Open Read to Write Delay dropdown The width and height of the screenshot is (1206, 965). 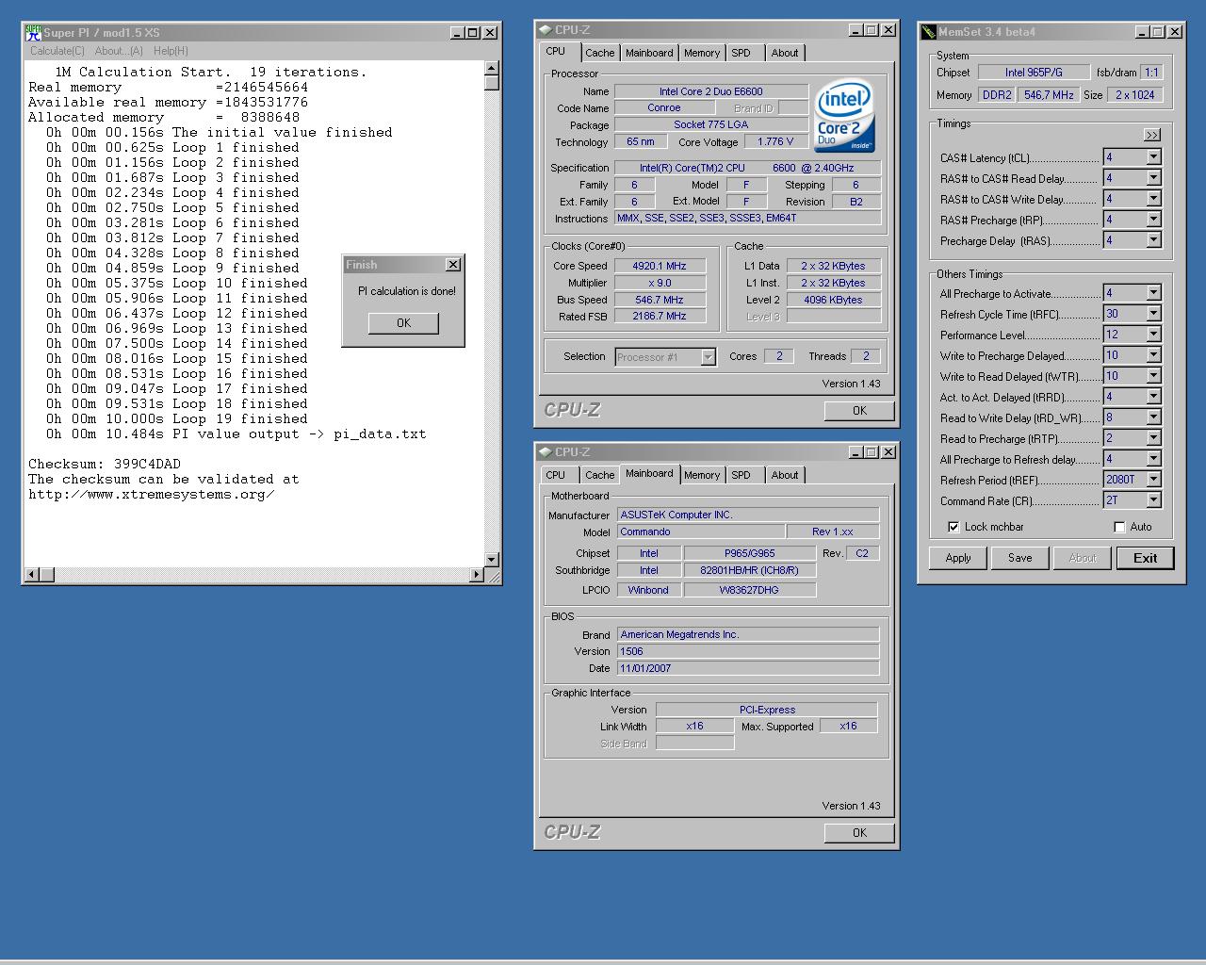[x=1153, y=417]
